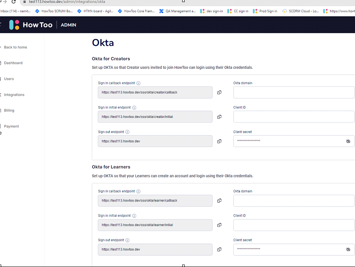Show info for Learners sign out endpoint

click(127, 240)
